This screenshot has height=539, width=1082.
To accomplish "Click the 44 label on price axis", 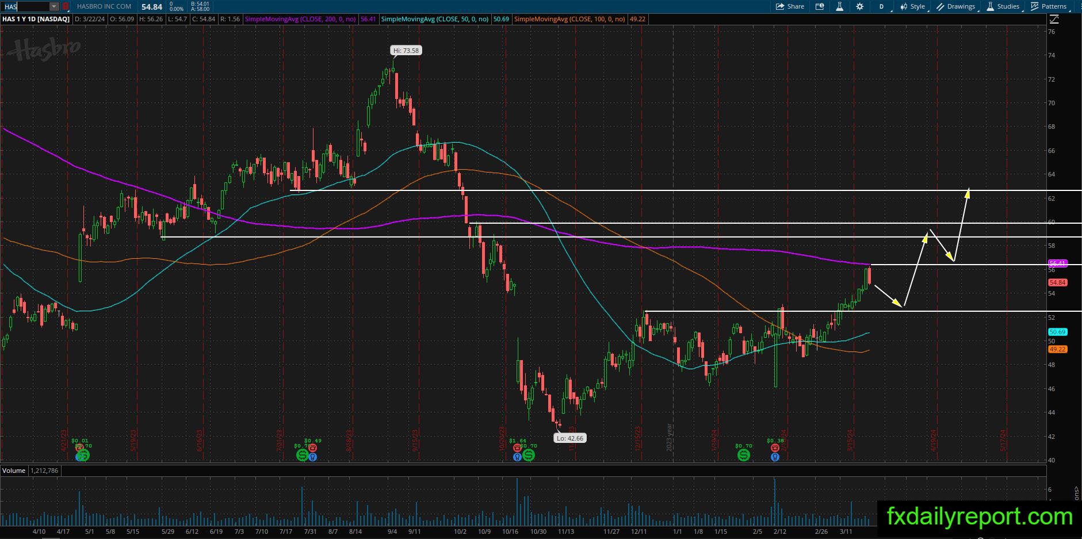I will pyautogui.click(x=1052, y=412).
